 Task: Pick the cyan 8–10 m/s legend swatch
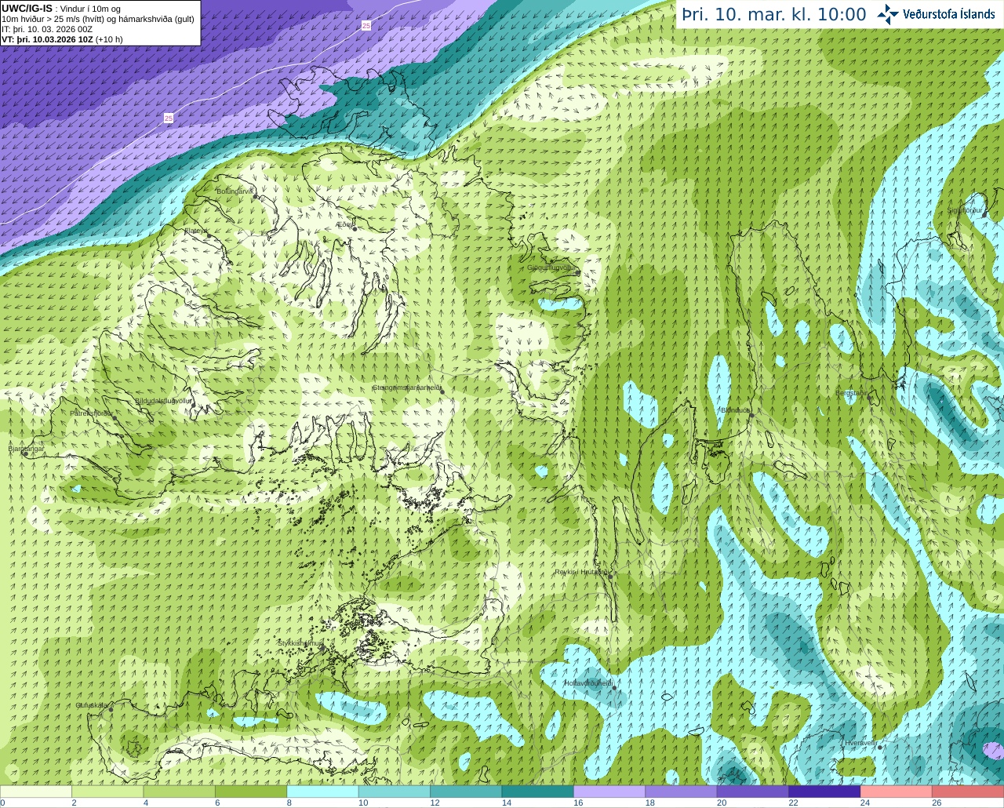click(322, 792)
